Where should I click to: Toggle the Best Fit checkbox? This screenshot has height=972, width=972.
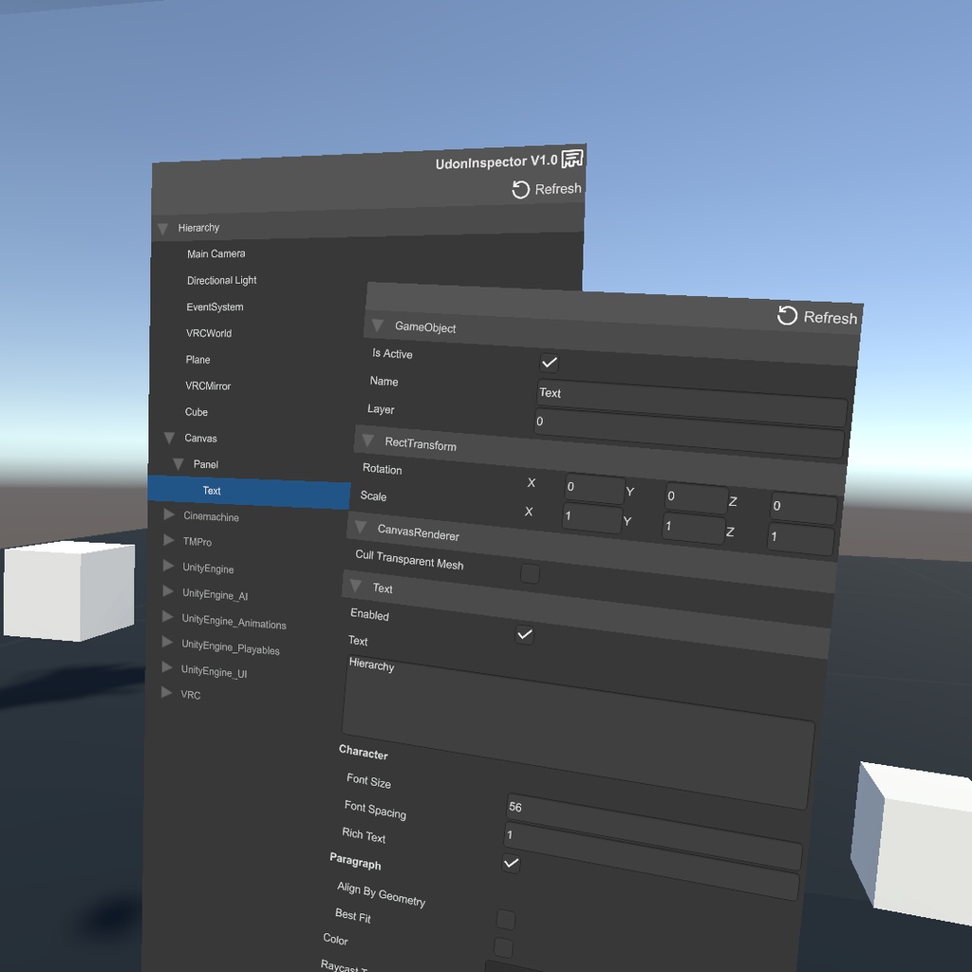(x=503, y=947)
